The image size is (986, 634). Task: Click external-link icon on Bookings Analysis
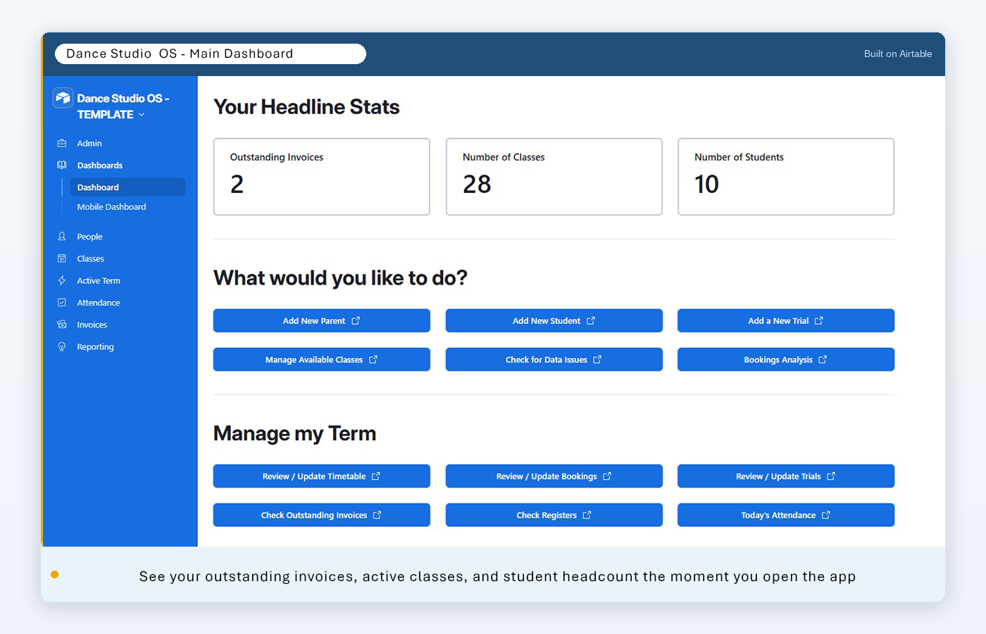[823, 359]
